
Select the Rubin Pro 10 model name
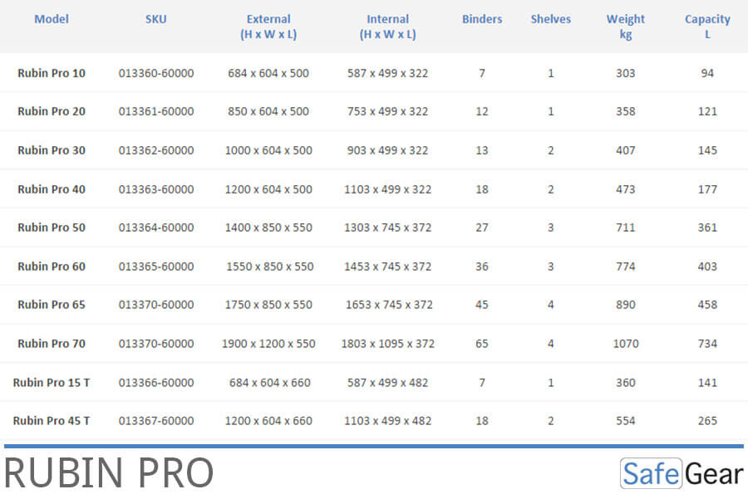(52, 73)
